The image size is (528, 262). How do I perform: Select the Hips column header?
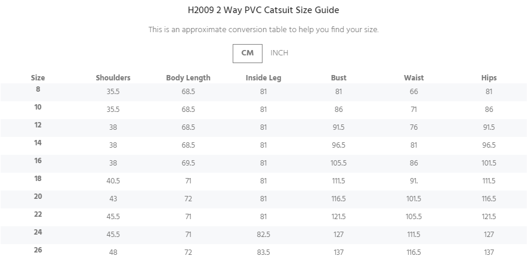point(489,78)
